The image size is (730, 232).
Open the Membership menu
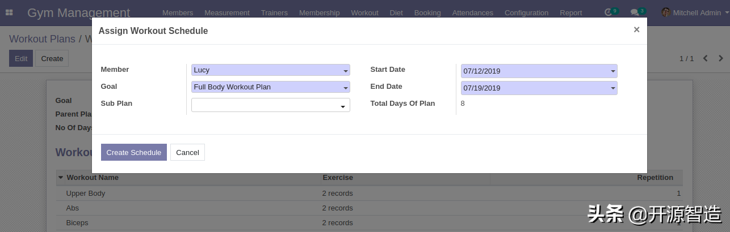click(319, 12)
